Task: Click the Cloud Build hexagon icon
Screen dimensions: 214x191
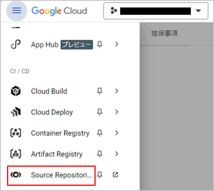Action: (x=16, y=91)
